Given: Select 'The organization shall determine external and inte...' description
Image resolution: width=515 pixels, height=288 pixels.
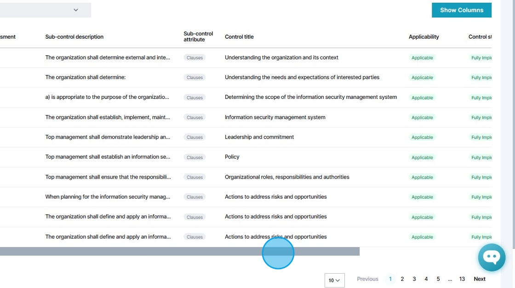Looking at the screenshot, I should coord(108,58).
